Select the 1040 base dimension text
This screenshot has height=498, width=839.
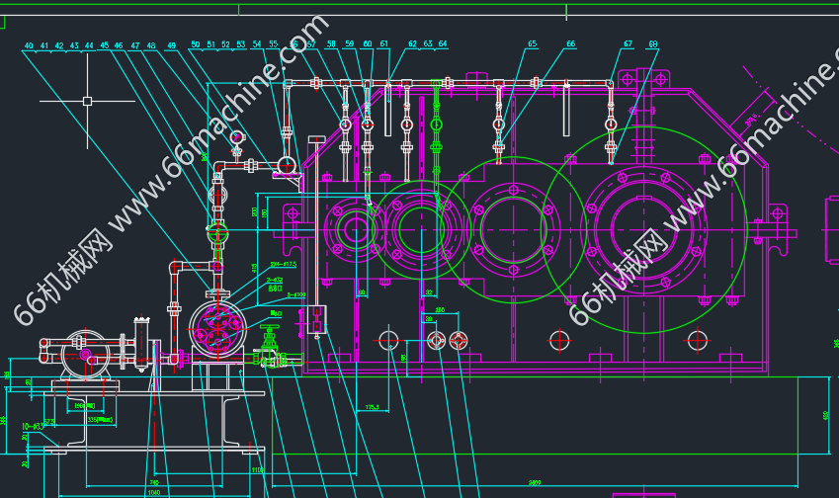click(x=153, y=491)
